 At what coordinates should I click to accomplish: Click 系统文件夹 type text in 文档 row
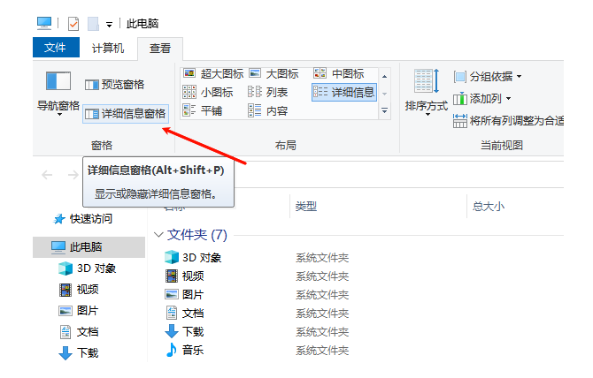pyautogui.click(x=322, y=314)
